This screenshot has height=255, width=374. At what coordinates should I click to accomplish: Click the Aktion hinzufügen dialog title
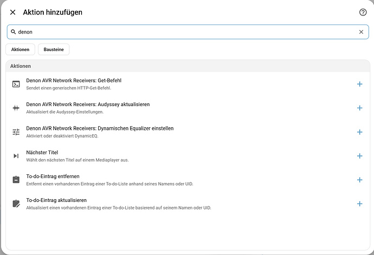coord(53,12)
